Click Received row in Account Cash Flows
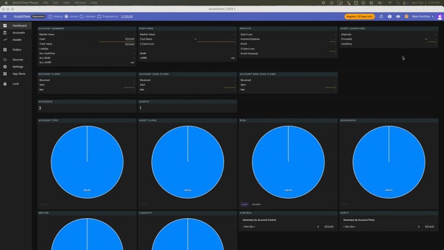 pos(187,81)
